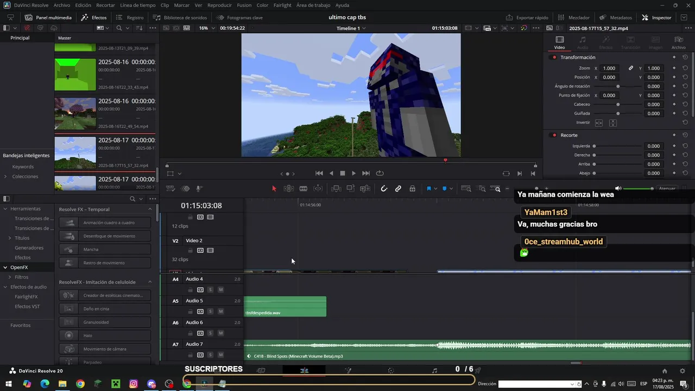The image size is (695, 391).
Task: Play the timeline in reverse
Action: (331, 173)
